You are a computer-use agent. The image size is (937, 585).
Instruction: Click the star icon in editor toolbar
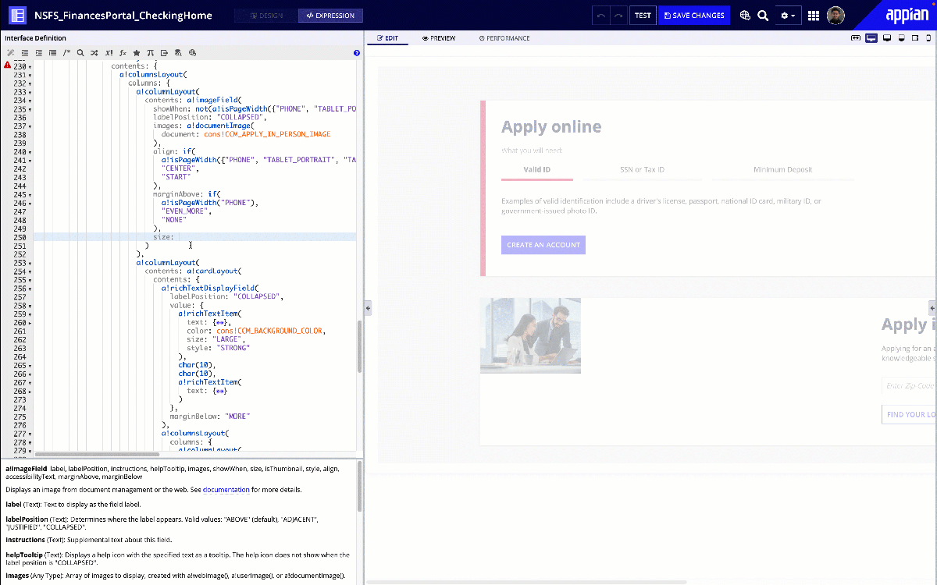coord(137,53)
